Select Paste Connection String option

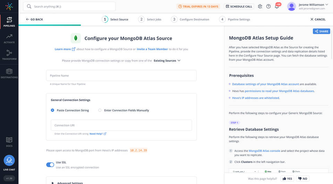52,110
